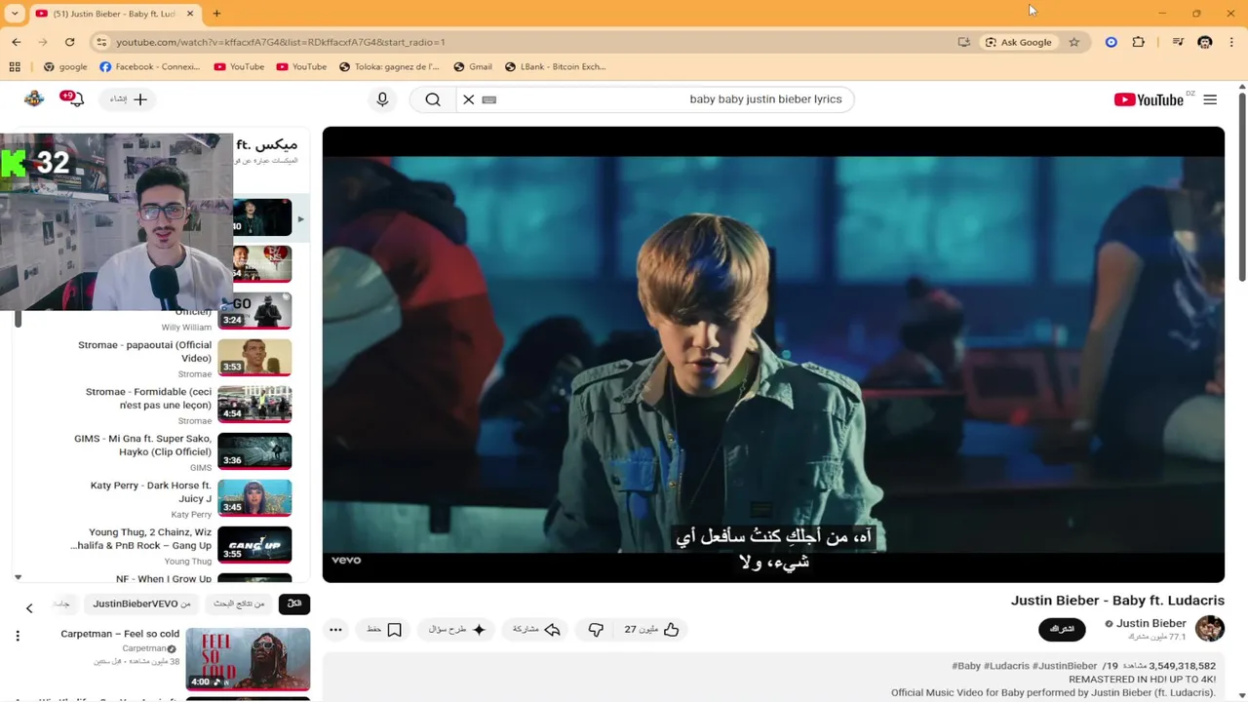Open the Facebook - Connexi... bookmark
The height and width of the screenshot is (702, 1248).
pos(150,67)
